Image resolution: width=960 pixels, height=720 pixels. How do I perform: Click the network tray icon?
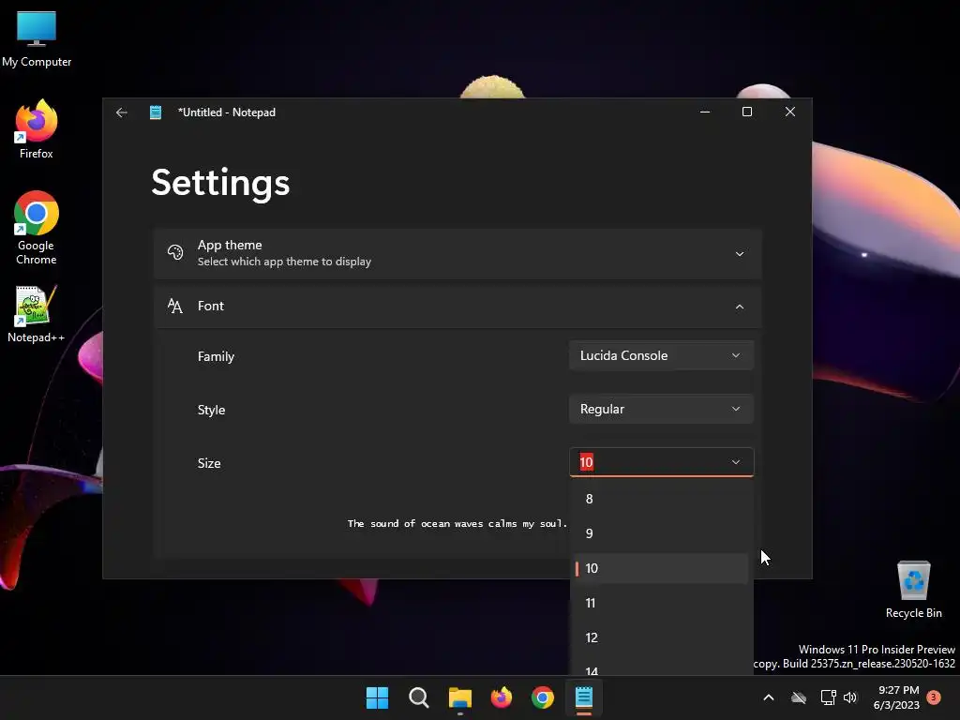point(829,697)
